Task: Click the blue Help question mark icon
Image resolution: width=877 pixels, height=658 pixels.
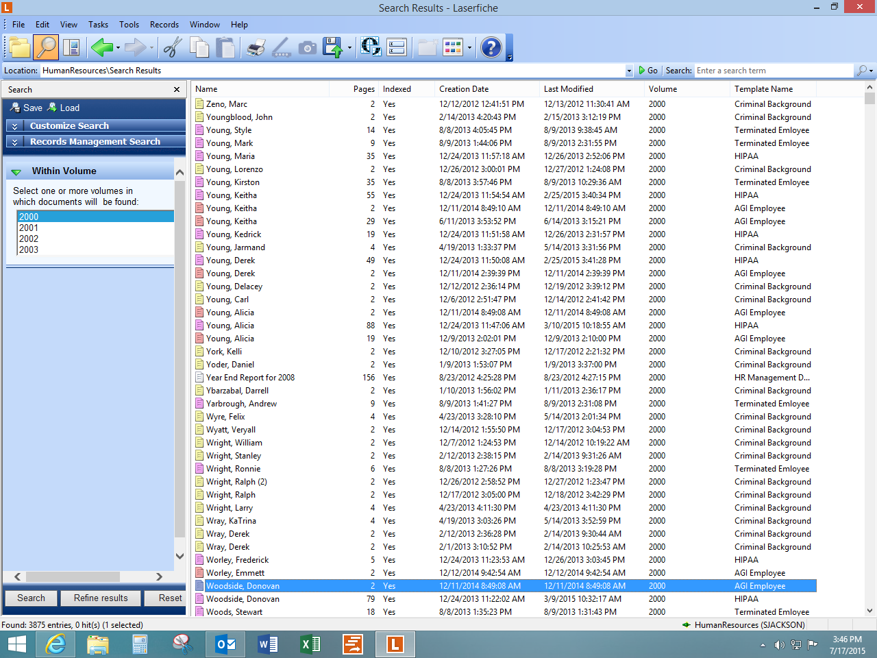Action: (491, 47)
